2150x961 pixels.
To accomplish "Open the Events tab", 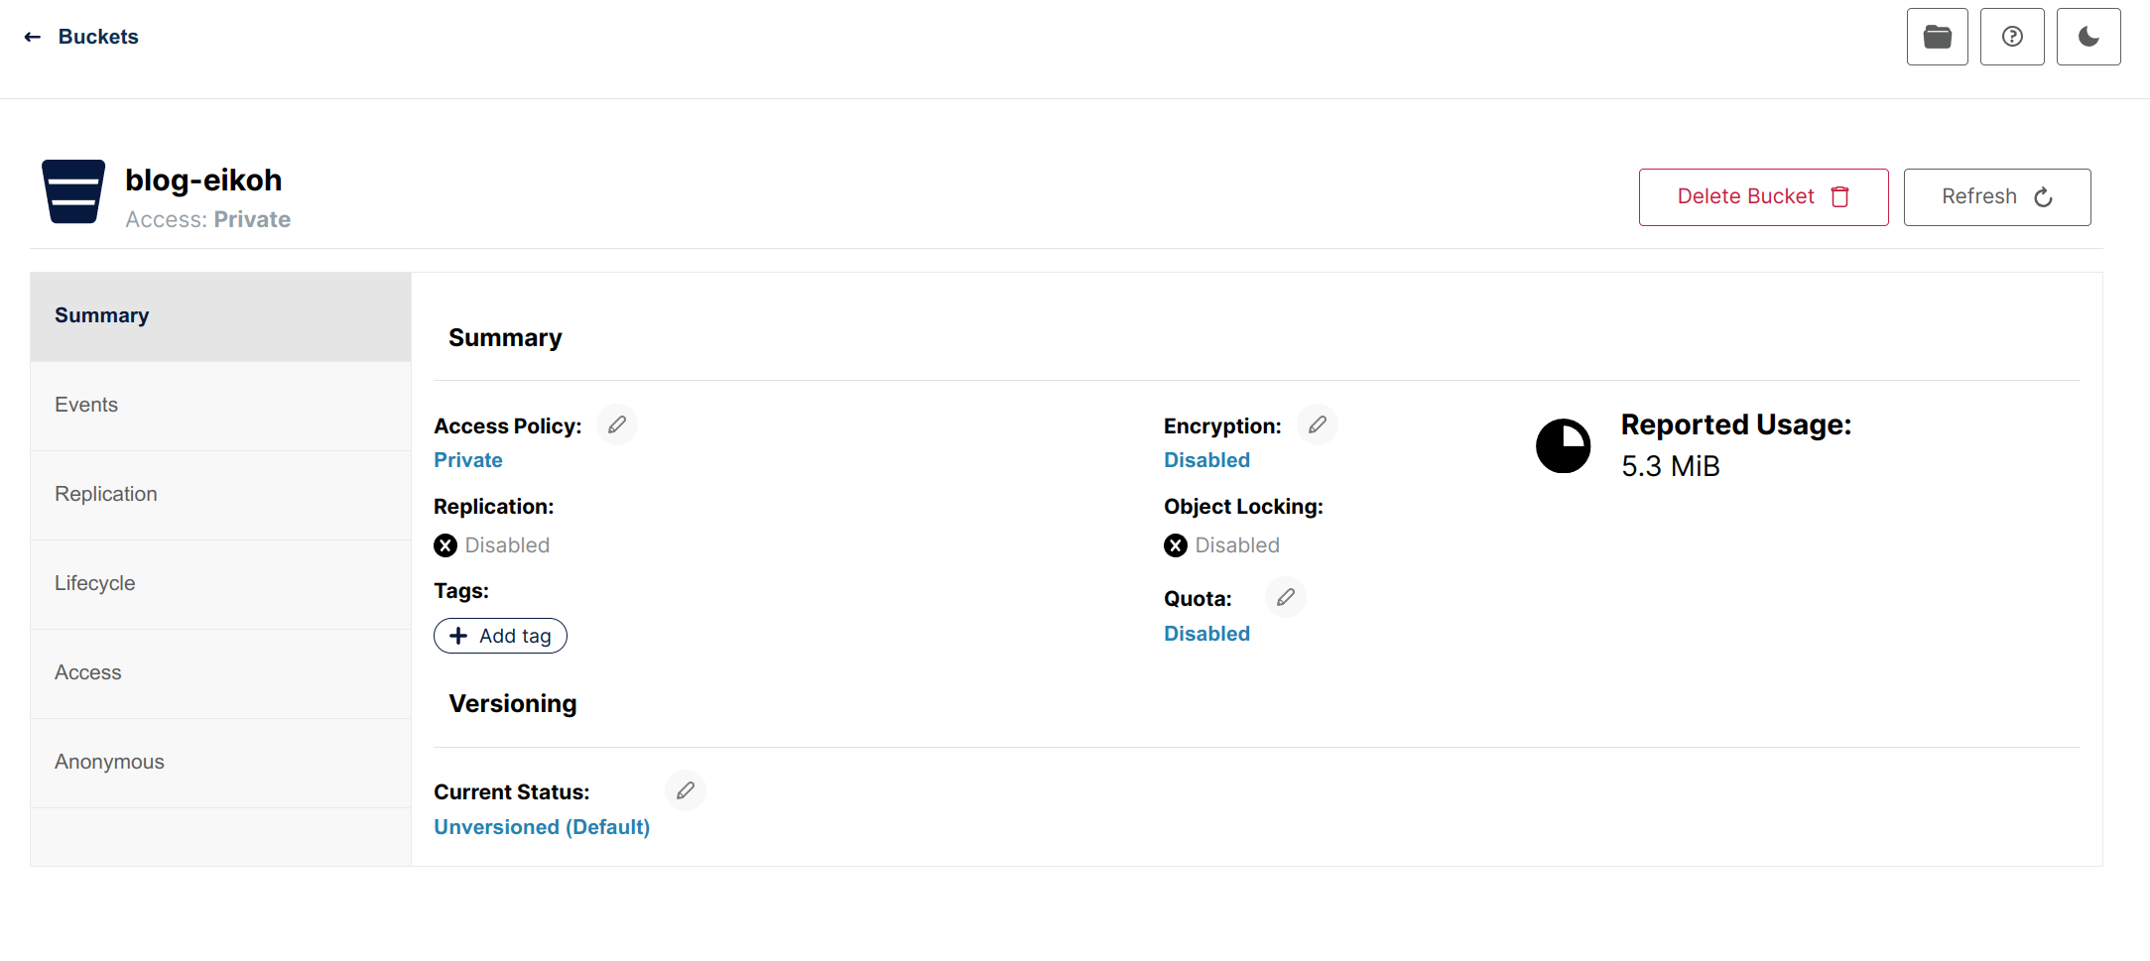I will (86, 405).
